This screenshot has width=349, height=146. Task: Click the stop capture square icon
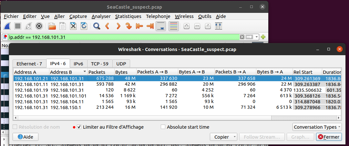point(18,26)
